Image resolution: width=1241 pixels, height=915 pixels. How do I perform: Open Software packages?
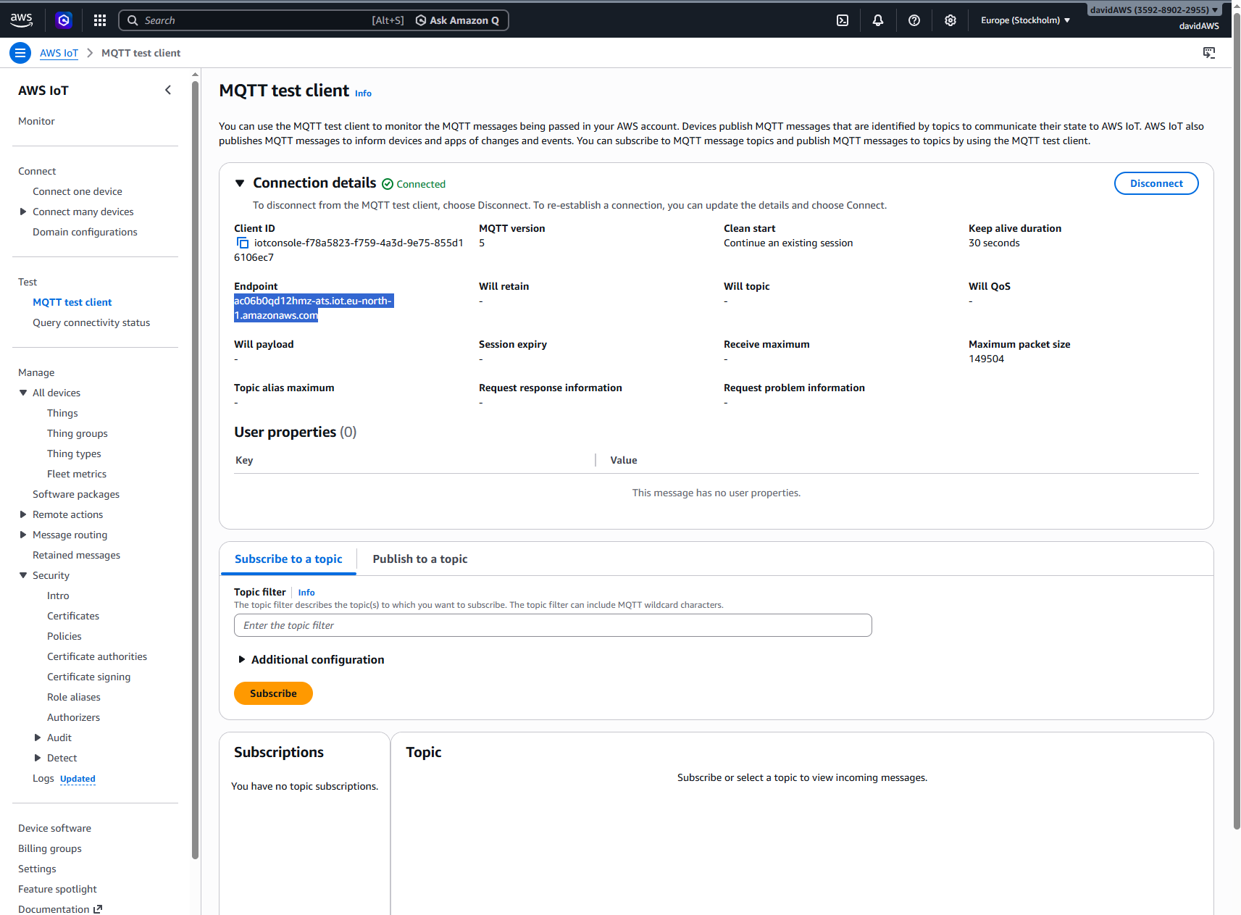click(x=76, y=494)
